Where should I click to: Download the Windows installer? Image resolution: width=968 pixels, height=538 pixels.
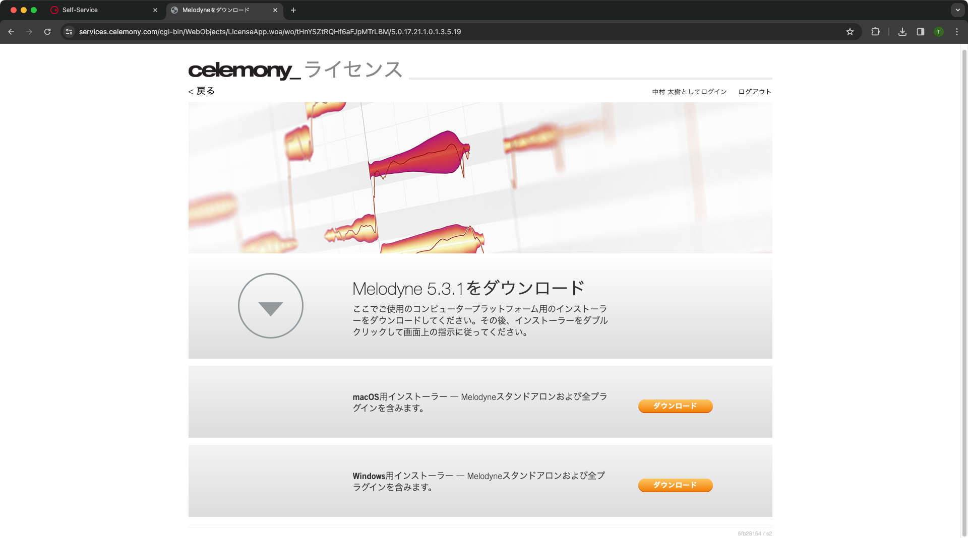(675, 485)
